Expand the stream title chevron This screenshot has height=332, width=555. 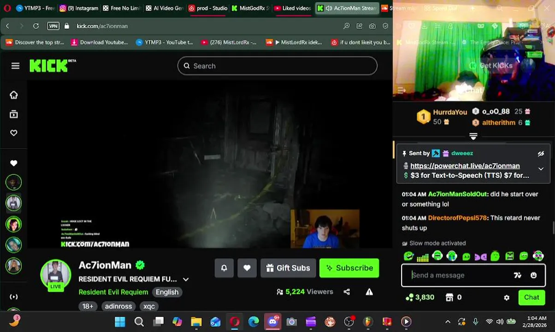186,279
